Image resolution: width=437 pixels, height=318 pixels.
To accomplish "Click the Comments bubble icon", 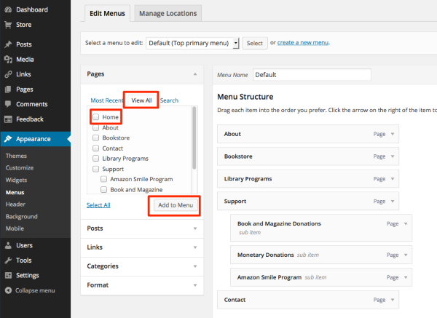I will click(7, 104).
